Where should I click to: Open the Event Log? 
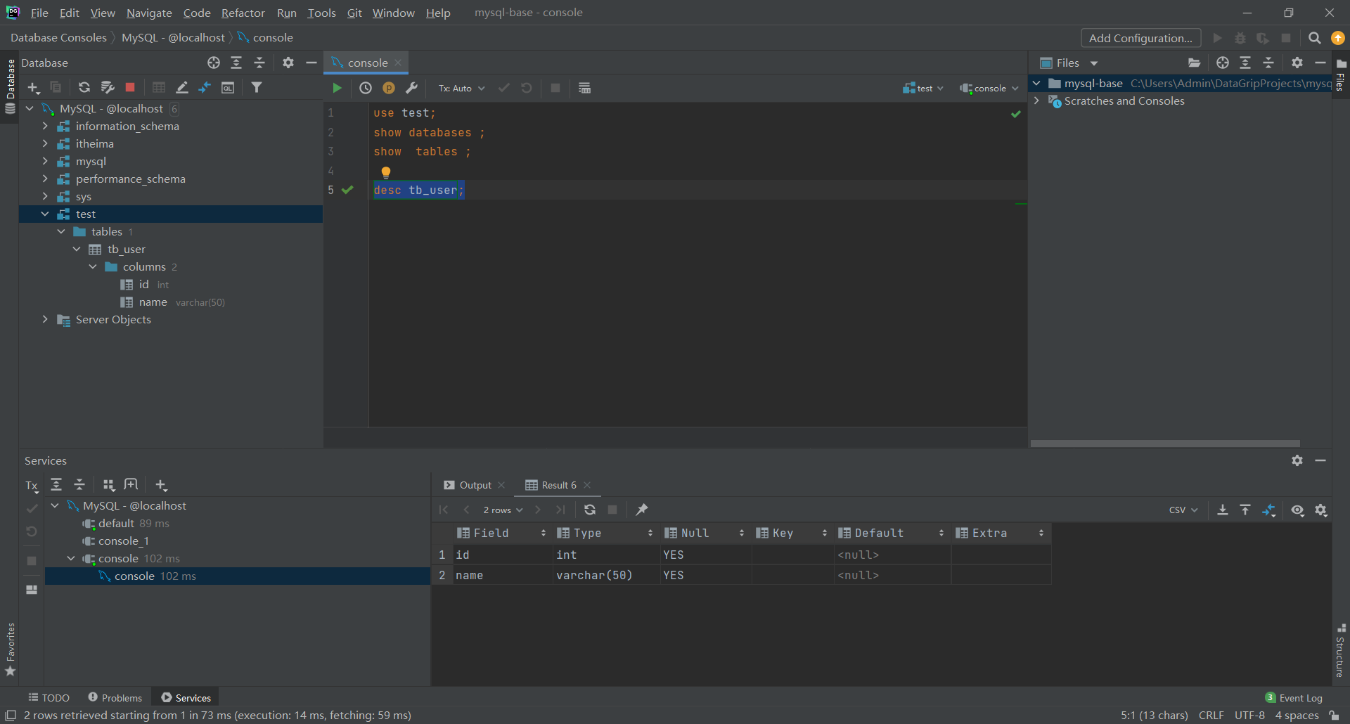pos(1294,697)
